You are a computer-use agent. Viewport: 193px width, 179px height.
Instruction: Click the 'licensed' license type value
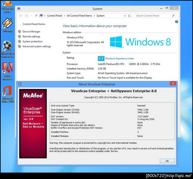(x=141, y=106)
